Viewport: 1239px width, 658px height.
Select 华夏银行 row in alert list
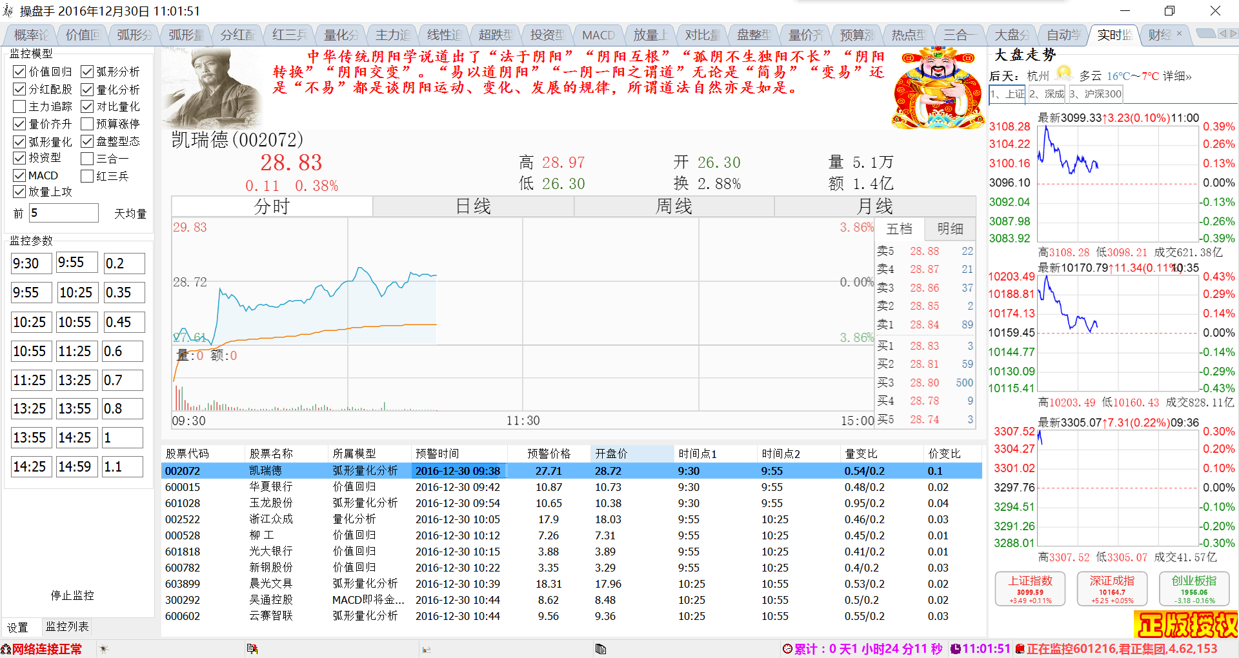(571, 487)
